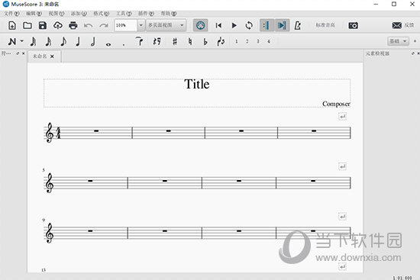Print the score
The width and height of the screenshot is (420, 280).
click(73, 25)
